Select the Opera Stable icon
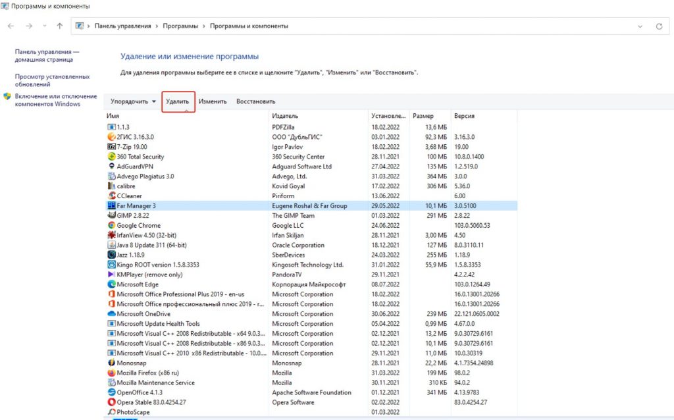The height and width of the screenshot is (420, 674). tap(111, 402)
